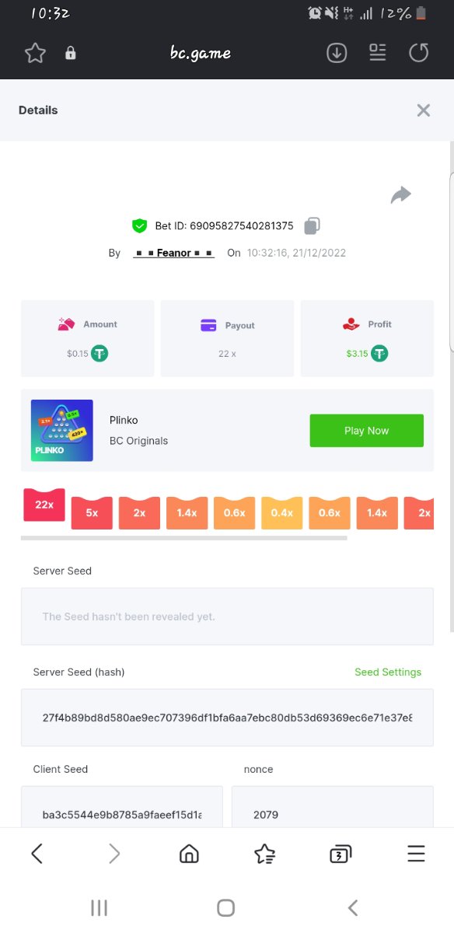
Task: Open bookmarks list star icon at bottom
Action: (264, 854)
